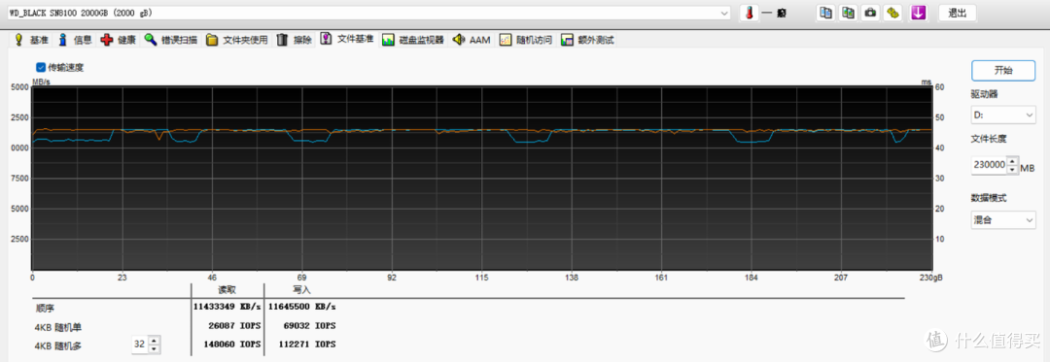Screen dimensions: 1050x362
Task: Open the 数据模式 混合 dropdown
Action: (x=1003, y=219)
